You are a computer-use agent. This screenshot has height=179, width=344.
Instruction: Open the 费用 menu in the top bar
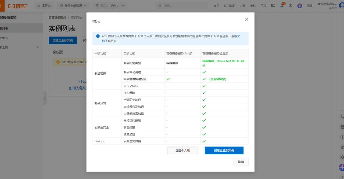click(216, 6)
